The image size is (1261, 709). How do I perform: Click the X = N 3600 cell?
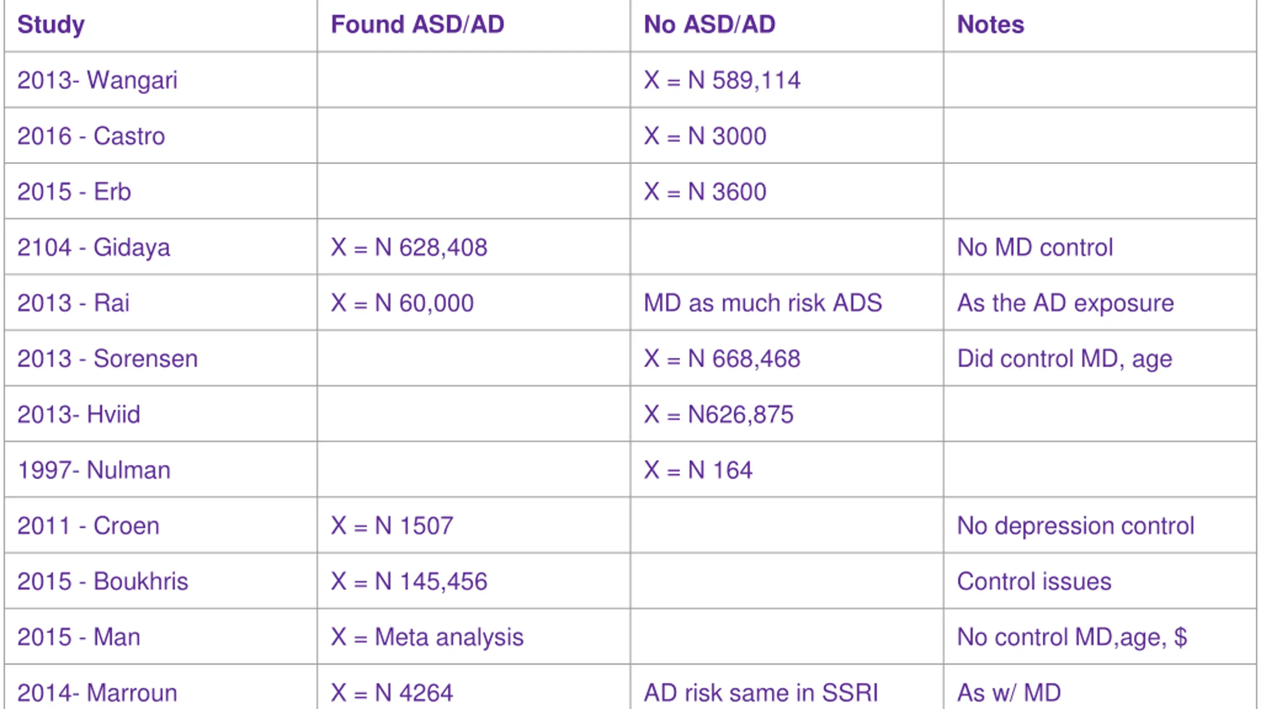point(705,192)
